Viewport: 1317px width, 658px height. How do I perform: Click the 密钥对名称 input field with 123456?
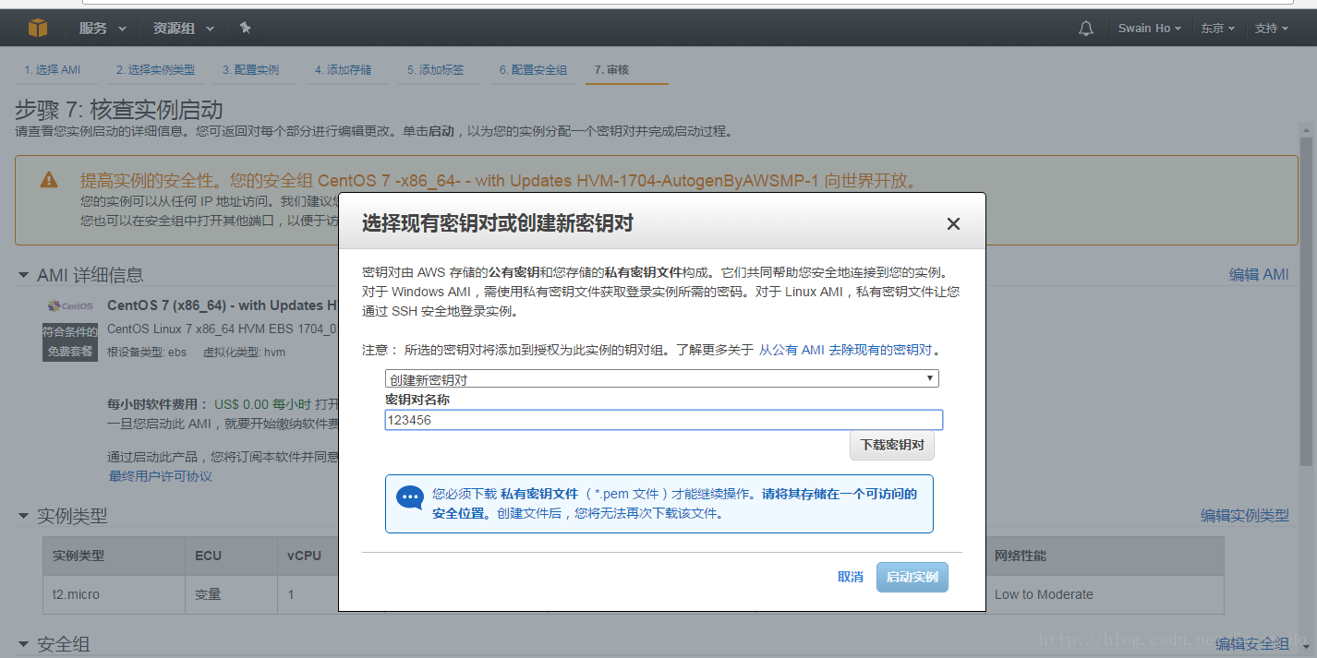(x=664, y=420)
